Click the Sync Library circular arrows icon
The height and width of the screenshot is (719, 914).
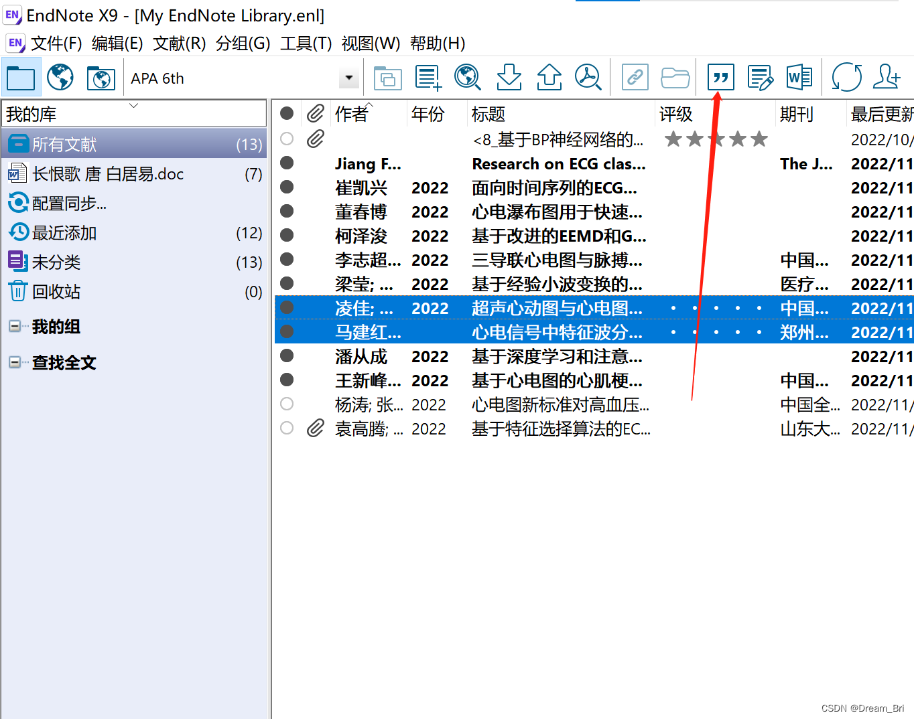click(x=847, y=78)
